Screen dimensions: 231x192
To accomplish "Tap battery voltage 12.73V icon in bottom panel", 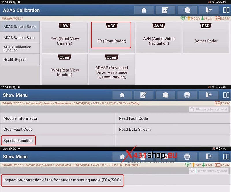I will (222, 165).
